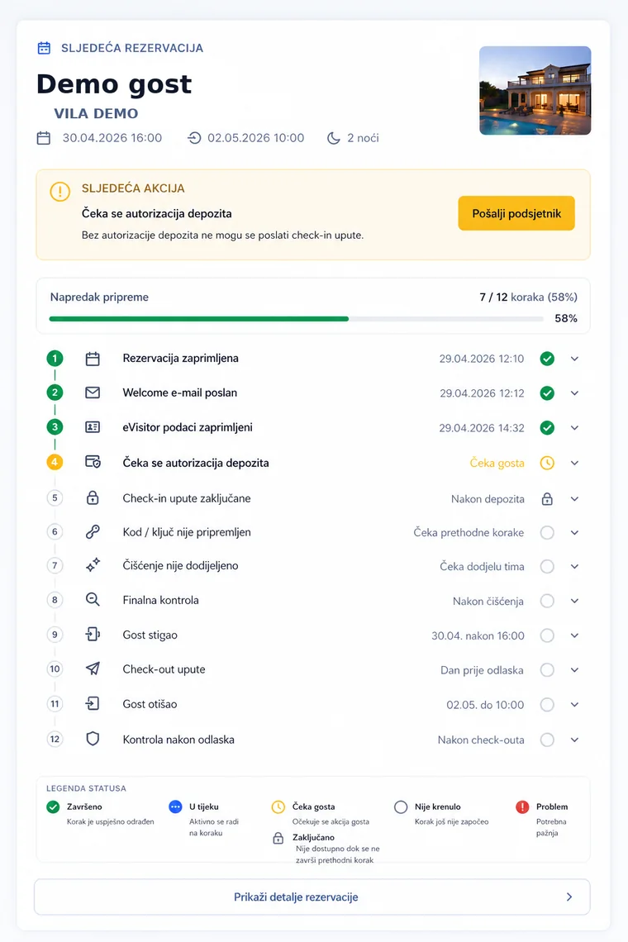The width and height of the screenshot is (628, 942).
Task: Click the green step 3 number badge
Action: pos(55,427)
